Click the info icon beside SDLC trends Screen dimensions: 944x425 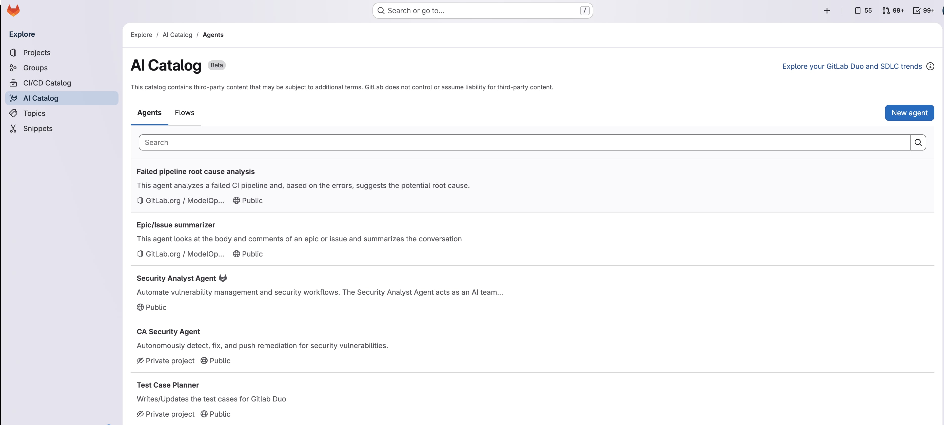click(x=930, y=66)
